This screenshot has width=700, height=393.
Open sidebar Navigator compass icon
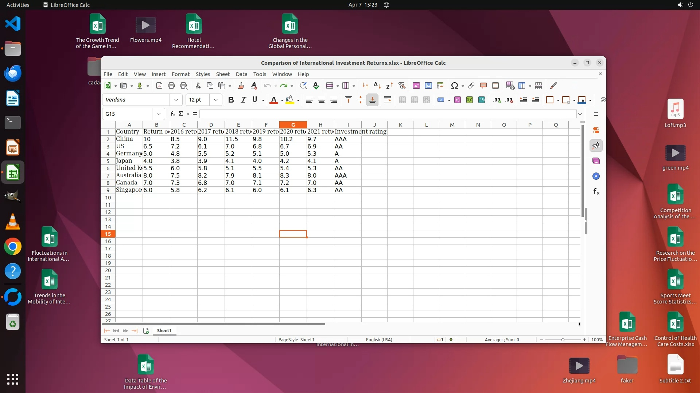pos(596,176)
